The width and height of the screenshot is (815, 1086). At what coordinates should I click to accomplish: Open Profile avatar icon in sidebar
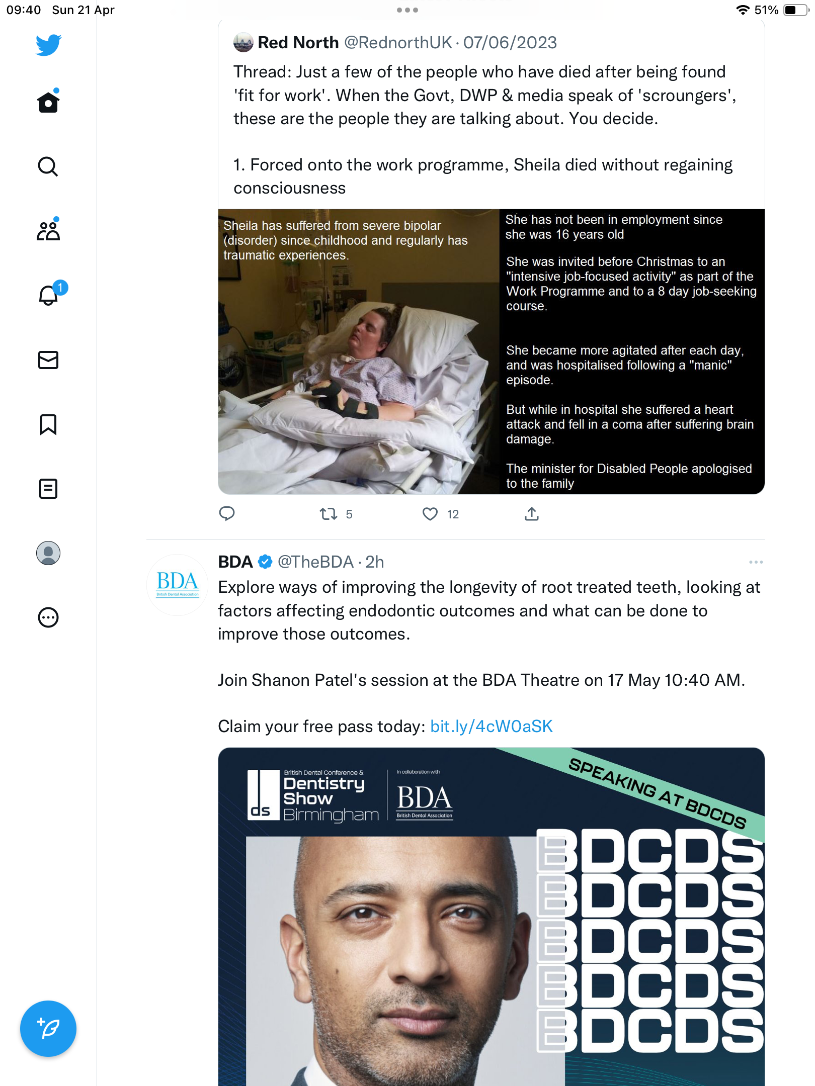pos(48,553)
